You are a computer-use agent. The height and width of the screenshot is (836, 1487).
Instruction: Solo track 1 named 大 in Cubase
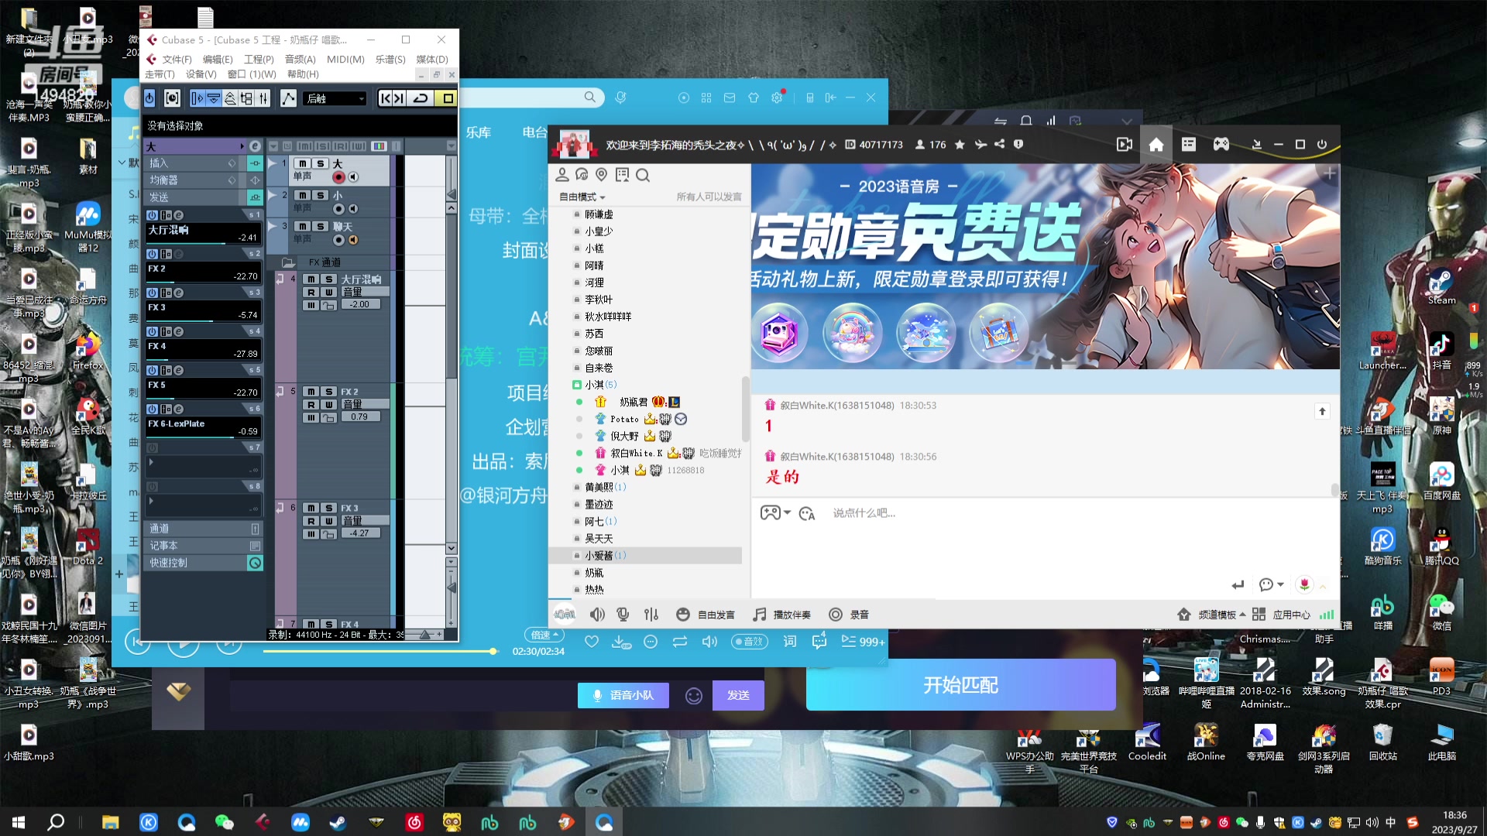point(320,163)
